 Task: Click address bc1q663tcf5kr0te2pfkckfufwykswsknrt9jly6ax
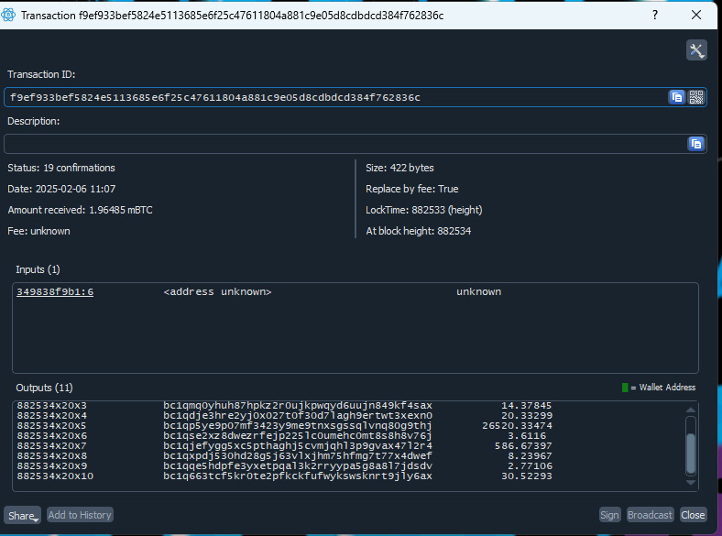[x=298, y=476]
